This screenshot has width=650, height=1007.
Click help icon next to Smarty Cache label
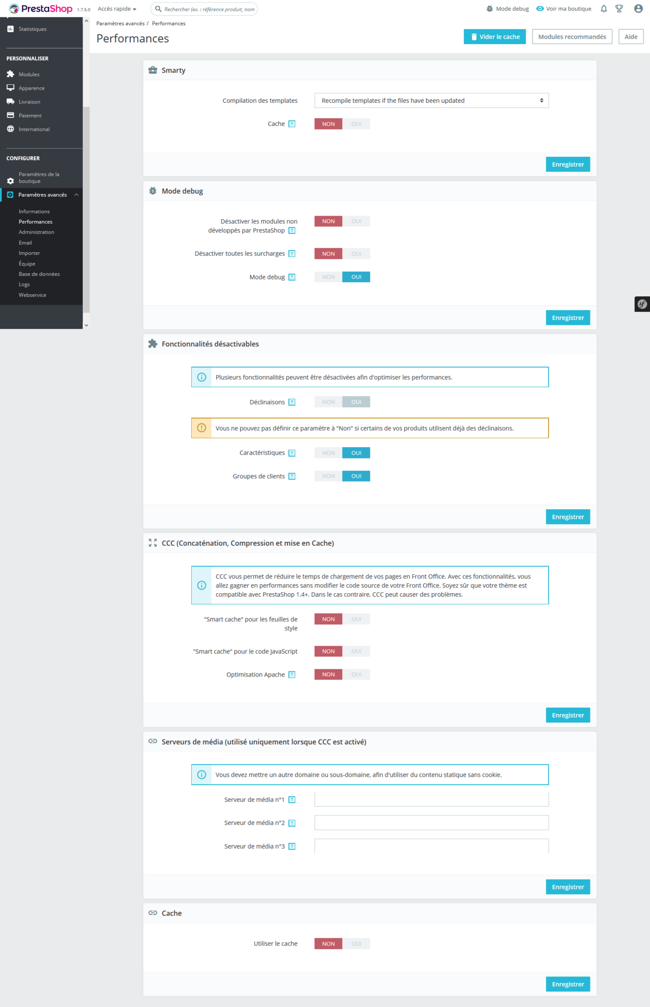[292, 124]
